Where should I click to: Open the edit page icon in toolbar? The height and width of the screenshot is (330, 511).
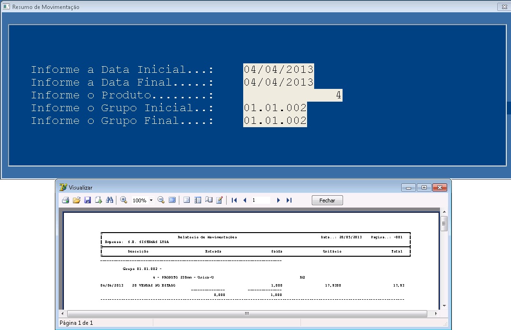pyautogui.click(x=220, y=200)
